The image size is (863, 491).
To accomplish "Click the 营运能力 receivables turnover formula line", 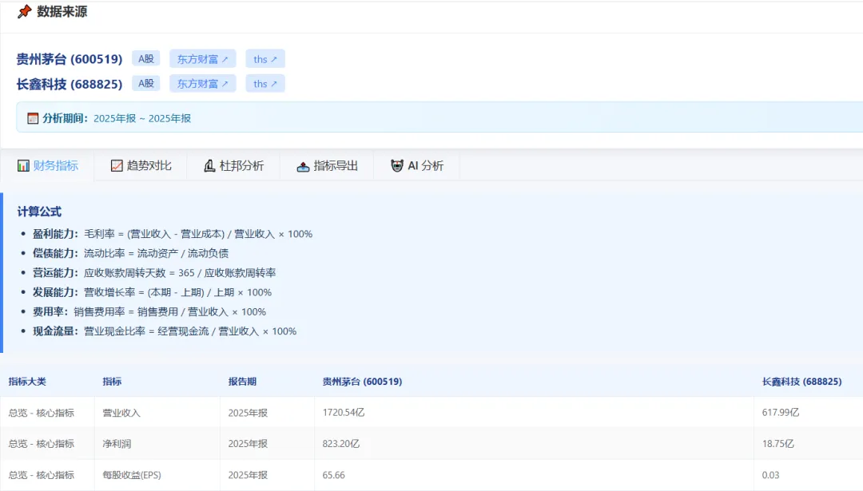I will [x=154, y=273].
